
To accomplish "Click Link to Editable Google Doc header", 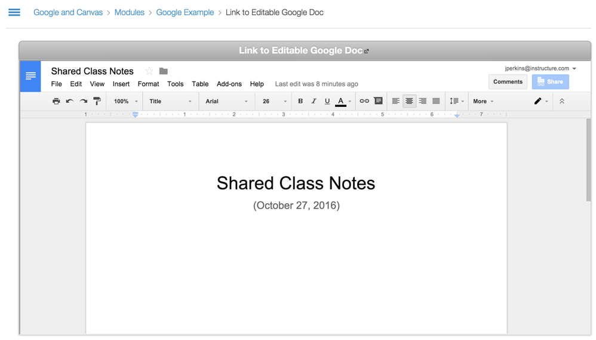I will coord(300,51).
